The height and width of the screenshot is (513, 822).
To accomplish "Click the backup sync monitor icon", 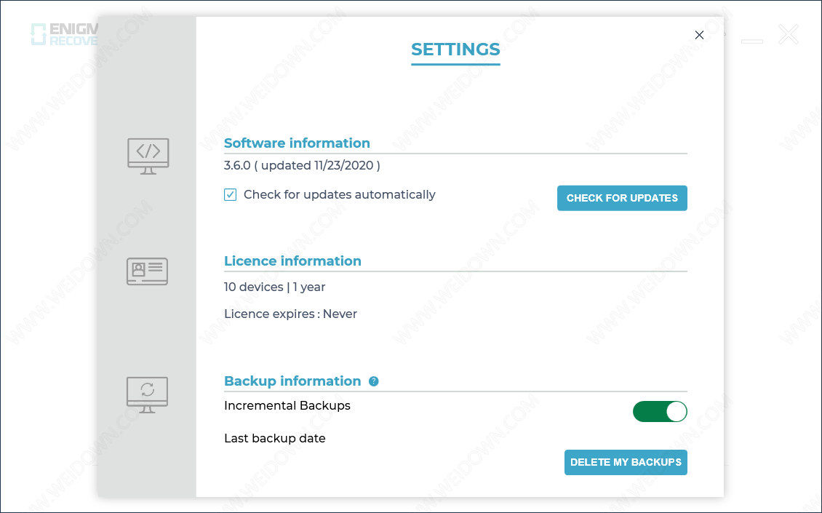I will (x=148, y=394).
